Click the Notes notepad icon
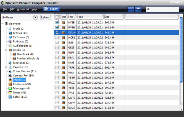The image size is (184, 117). coord(10,92)
